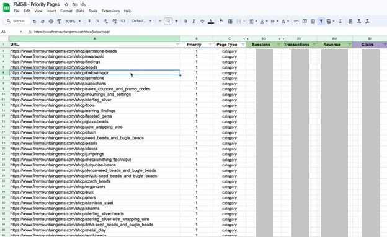Click the cloud document status icon
The height and width of the screenshot is (237, 387).
tap(83, 4)
